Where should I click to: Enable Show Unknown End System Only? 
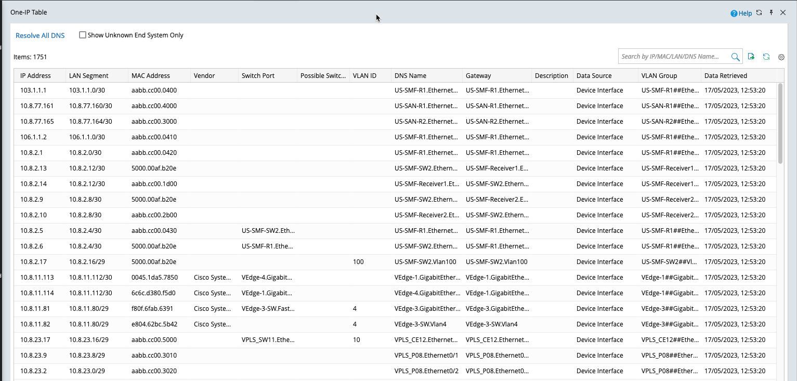pos(82,35)
